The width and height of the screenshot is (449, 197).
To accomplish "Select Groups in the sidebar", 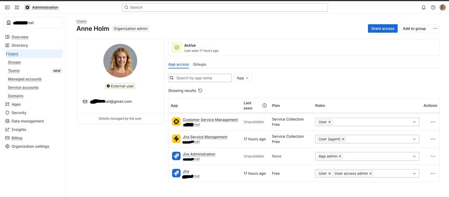I will (x=14, y=62).
